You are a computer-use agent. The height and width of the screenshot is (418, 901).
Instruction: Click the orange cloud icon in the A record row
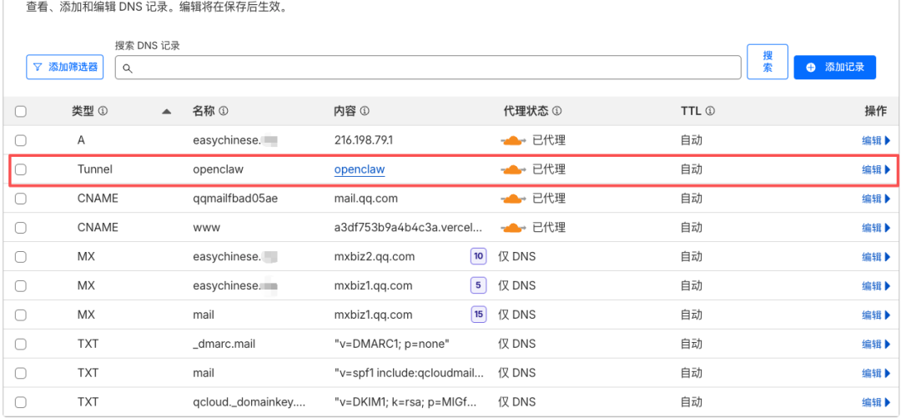pos(513,140)
